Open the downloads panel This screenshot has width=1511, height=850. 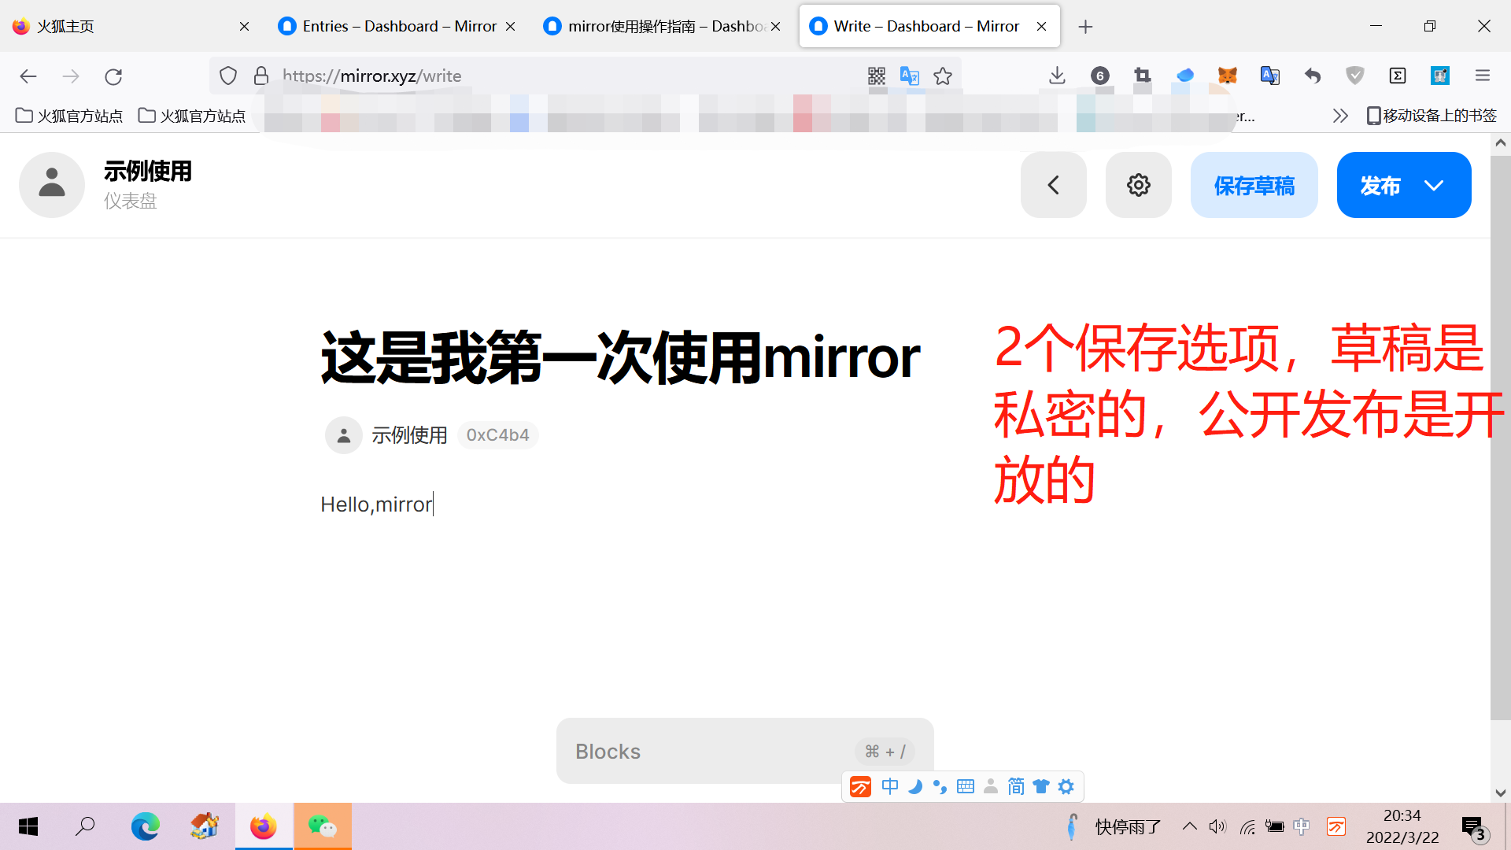point(1057,76)
